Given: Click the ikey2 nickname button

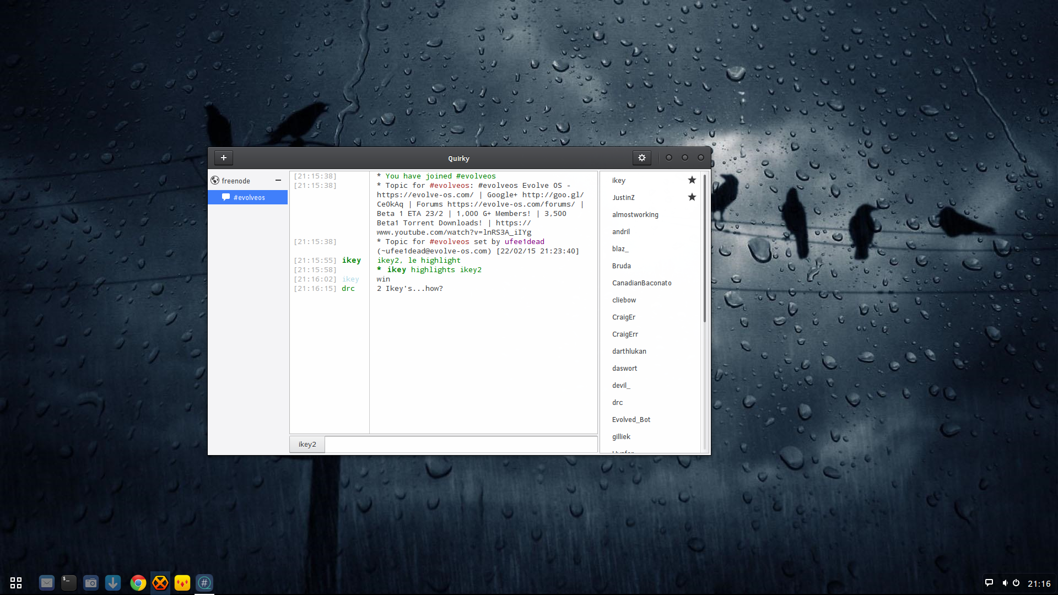Looking at the screenshot, I should [x=307, y=444].
